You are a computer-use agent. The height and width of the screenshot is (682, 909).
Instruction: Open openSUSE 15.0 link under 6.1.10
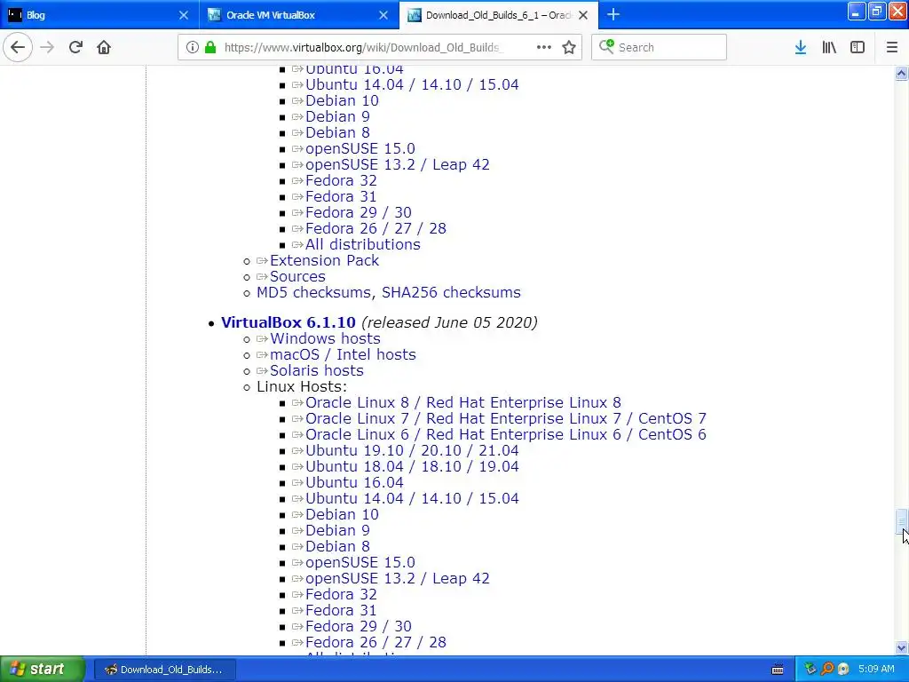coord(360,562)
